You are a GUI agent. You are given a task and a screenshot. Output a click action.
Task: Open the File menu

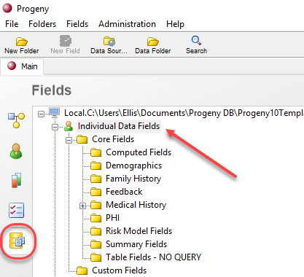(12, 24)
